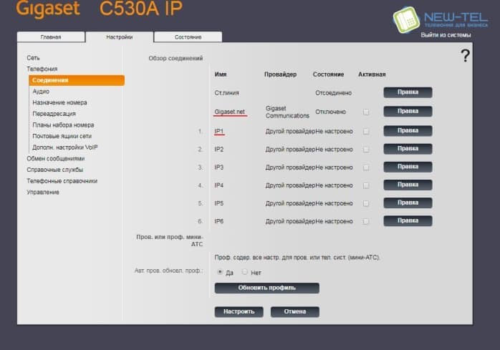
Task: Click the IP3 connection name
Action: pyautogui.click(x=219, y=167)
